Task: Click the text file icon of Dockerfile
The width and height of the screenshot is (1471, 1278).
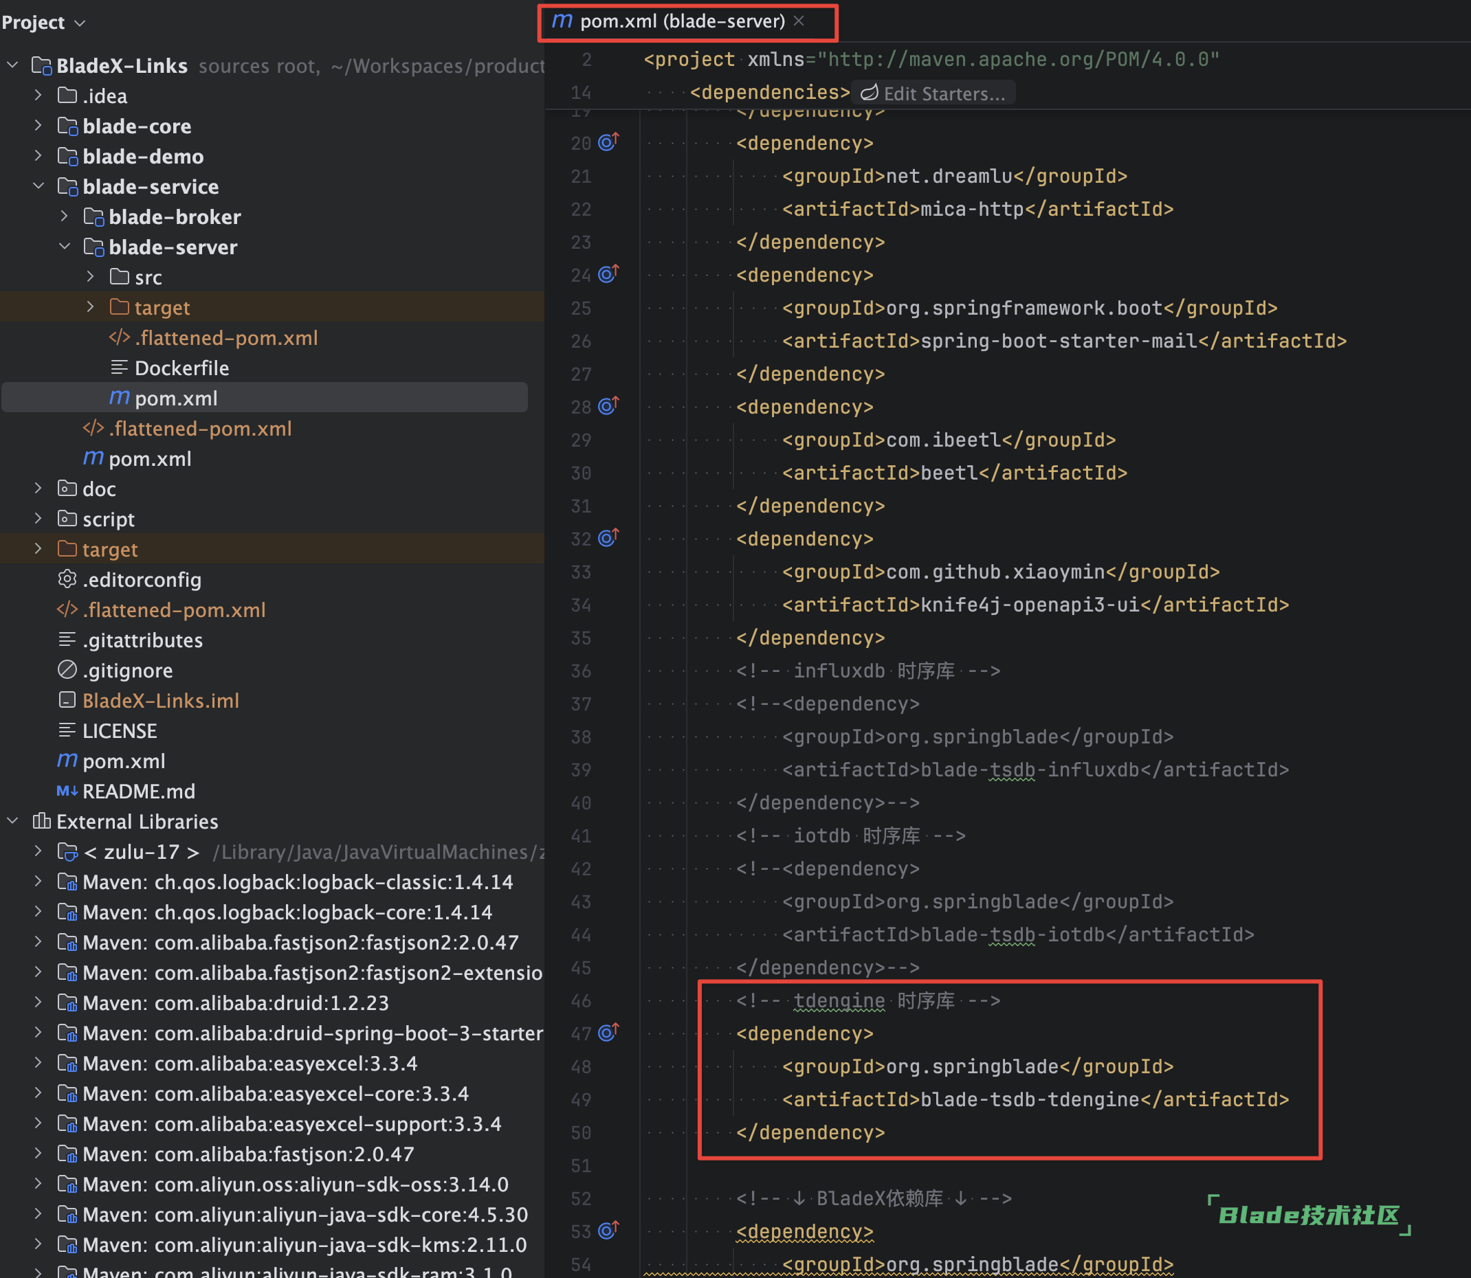Action: coord(119,368)
